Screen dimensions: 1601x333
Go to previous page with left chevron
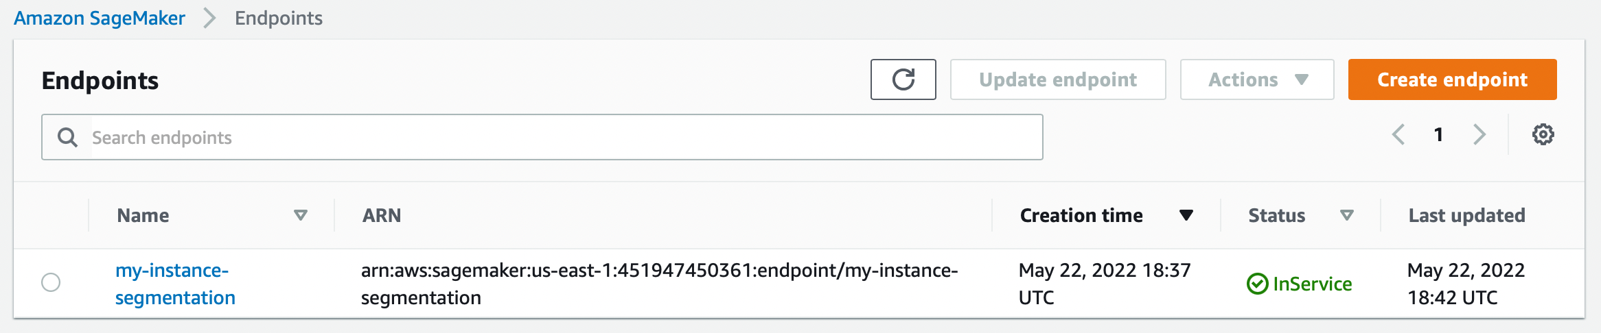(x=1398, y=134)
